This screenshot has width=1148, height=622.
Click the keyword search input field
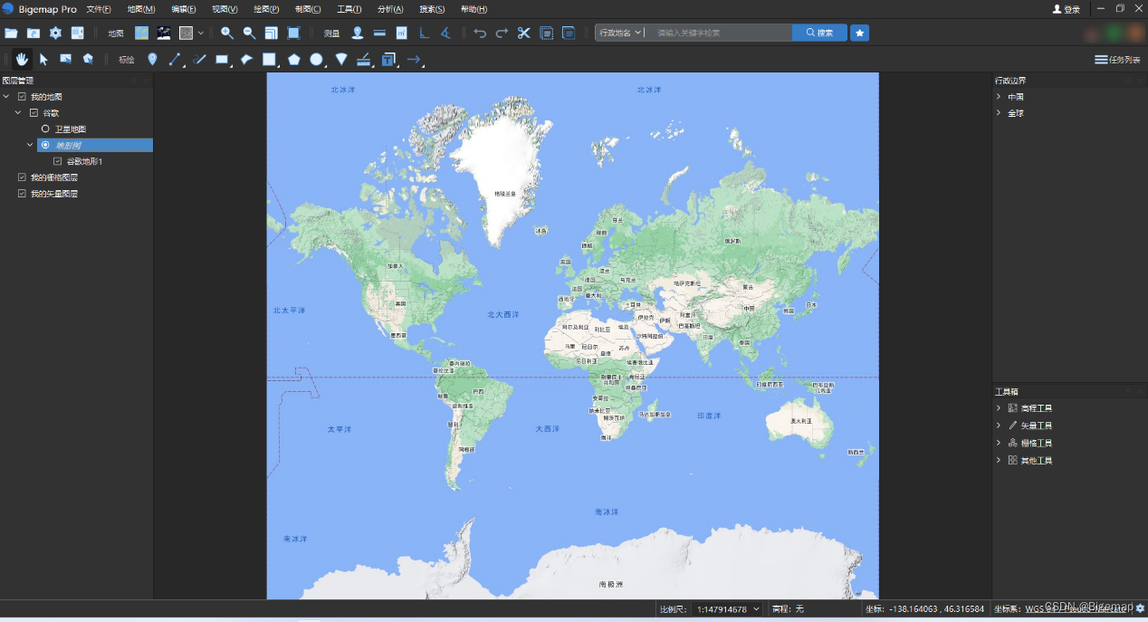click(x=720, y=33)
